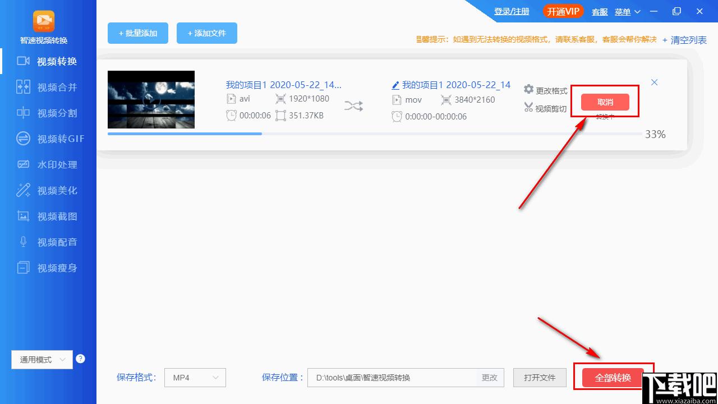Open the 视频合并 sidebar tab
718x404 pixels.
[48, 87]
